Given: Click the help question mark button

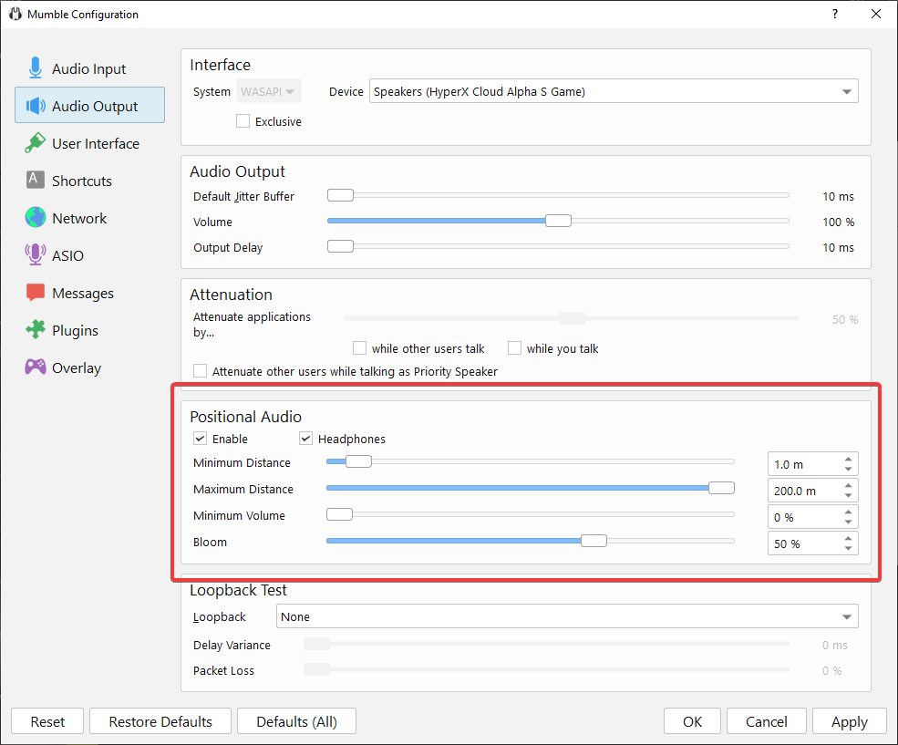Looking at the screenshot, I should [835, 14].
